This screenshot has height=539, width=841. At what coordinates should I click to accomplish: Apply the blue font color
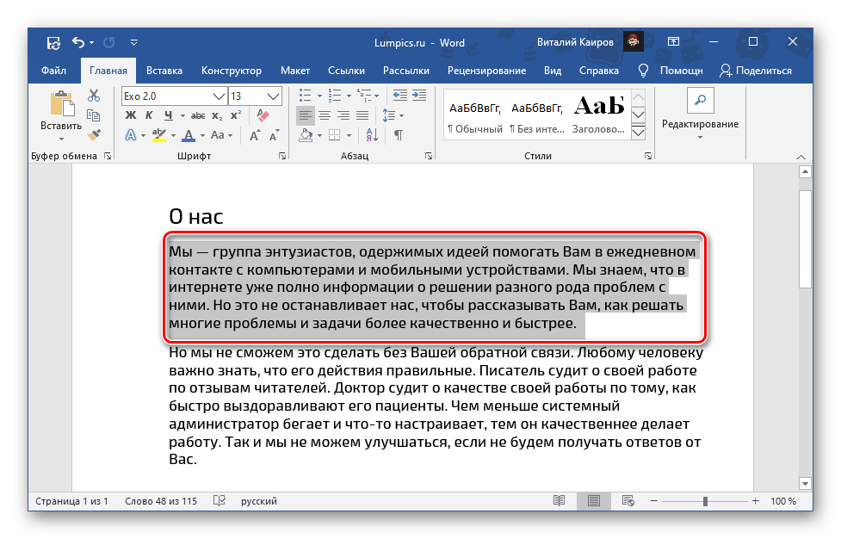tap(189, 135)
